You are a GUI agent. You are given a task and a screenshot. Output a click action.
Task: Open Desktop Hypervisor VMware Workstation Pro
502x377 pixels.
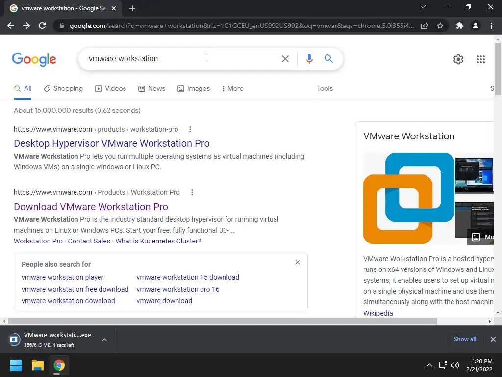(112, 144)
